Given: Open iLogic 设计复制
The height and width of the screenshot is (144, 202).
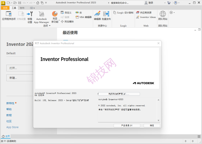Looking at the screenshot, I should coord(123,13).
